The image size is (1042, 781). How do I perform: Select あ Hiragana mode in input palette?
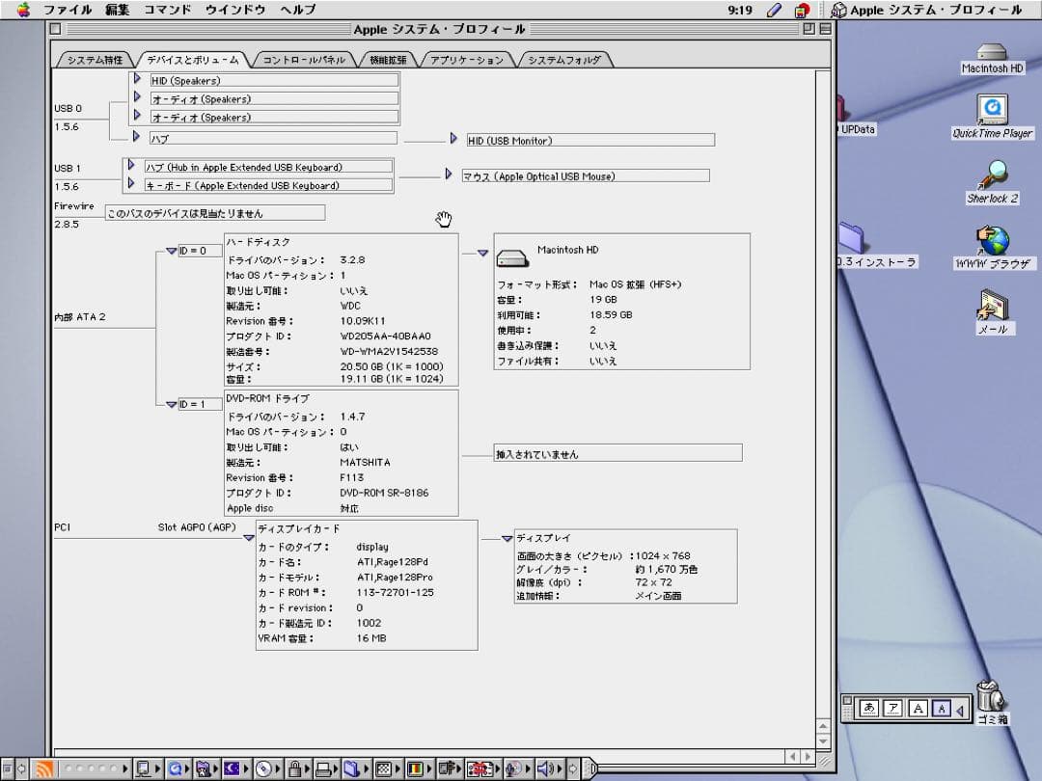pyautogui.click(x=868, y=708)
